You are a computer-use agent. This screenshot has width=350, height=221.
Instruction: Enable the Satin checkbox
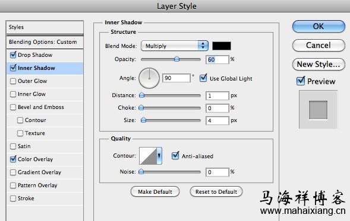pyautogui.click(x=13, y=146)
